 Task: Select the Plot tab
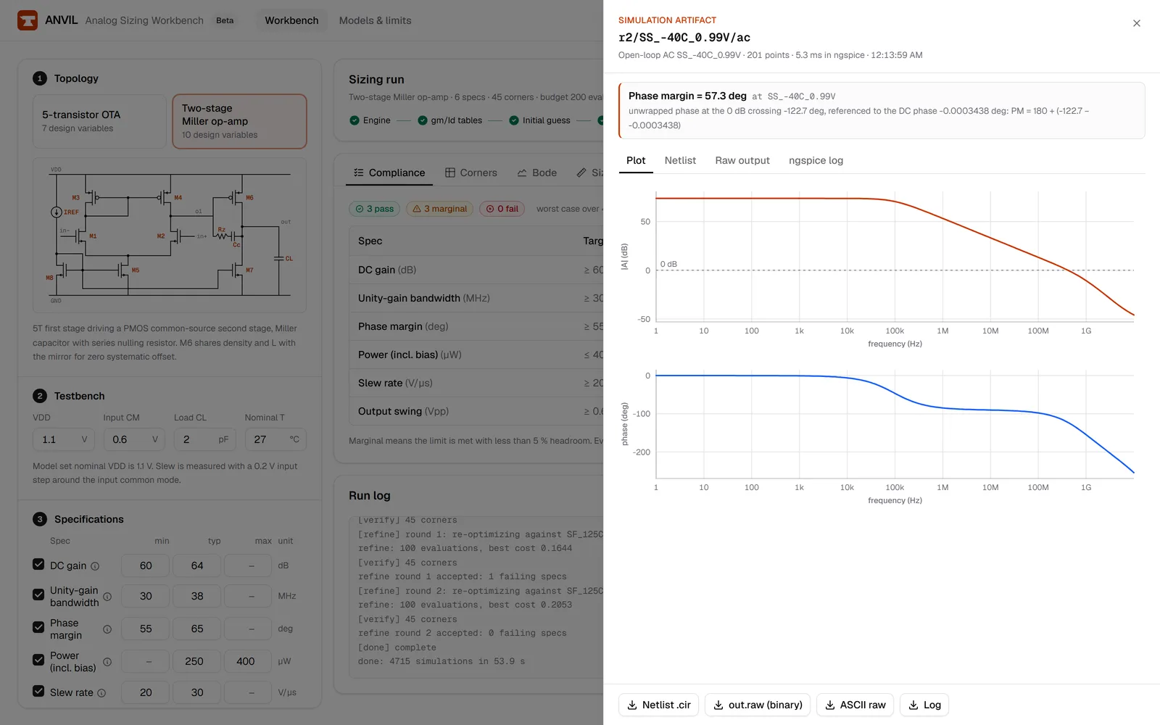click(x=636, y=160)
